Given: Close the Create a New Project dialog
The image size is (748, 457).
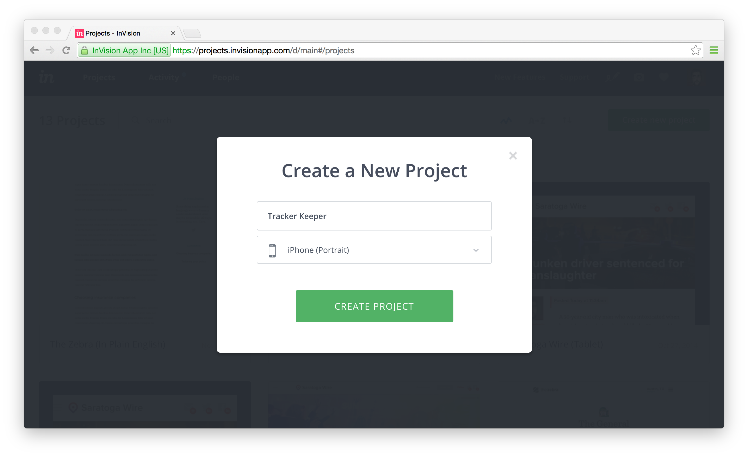Looking at the screenshot, I should coord(513,156).
